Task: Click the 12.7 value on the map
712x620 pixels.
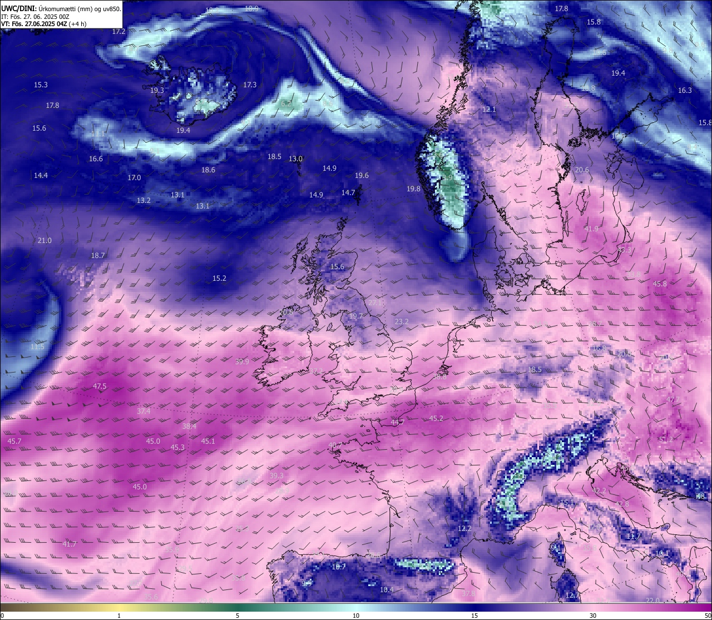Action: (572, 596)
